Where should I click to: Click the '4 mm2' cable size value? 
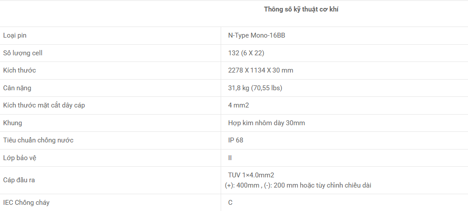click(x=238, y=105)
